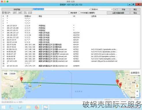Viewport: 142px width, 110px height.
Task: Open the 系统DNS server dropdown
Action: [102, 9]
